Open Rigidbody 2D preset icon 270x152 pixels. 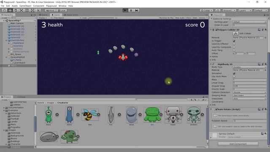(x=262, y=64)
